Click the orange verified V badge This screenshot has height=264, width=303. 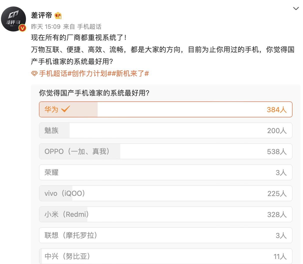click(22, 28)
